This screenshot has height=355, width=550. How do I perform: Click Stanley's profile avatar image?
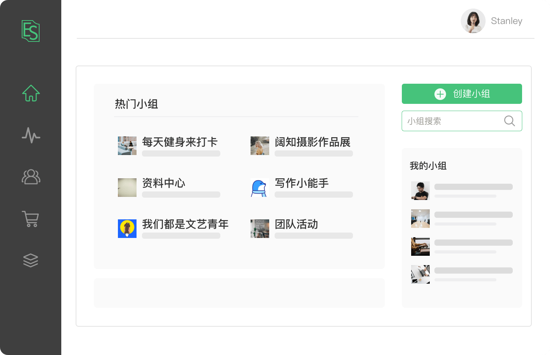[473, 21]
